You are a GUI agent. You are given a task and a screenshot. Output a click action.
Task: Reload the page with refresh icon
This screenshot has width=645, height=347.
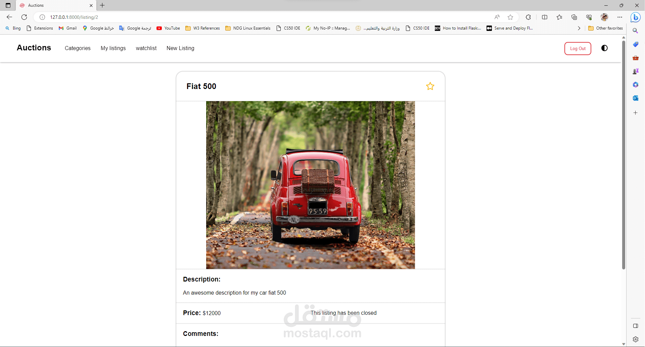coord(24,17)
